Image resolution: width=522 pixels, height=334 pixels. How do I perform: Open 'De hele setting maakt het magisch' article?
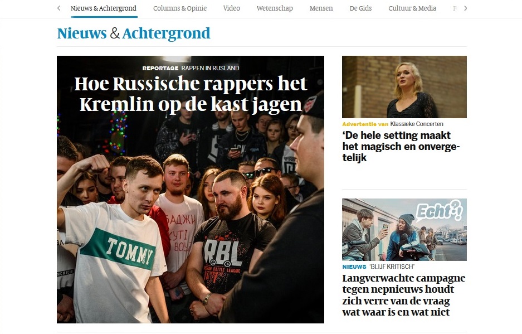(x=401, y=146)
